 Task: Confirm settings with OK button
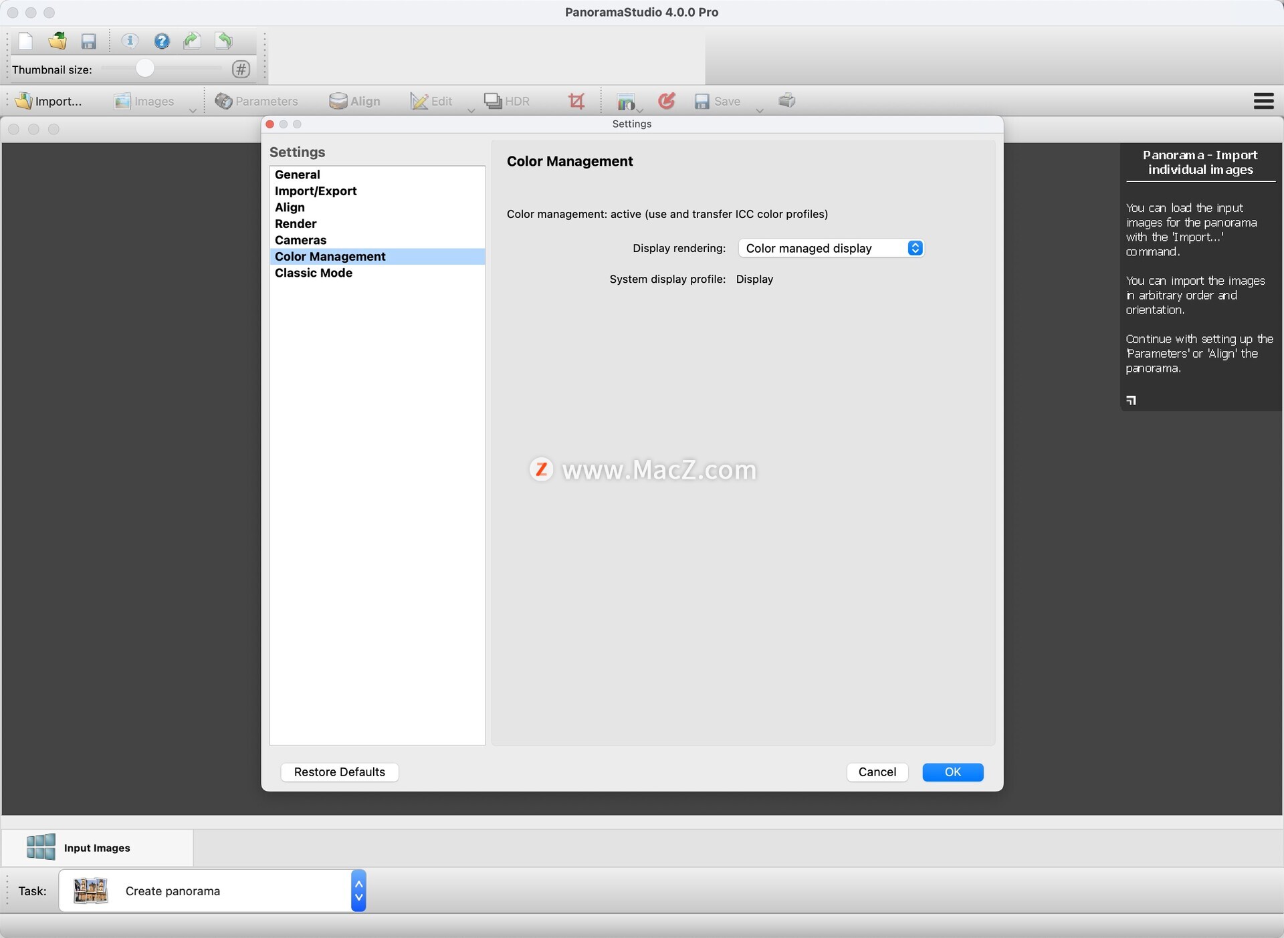(952, 772)
